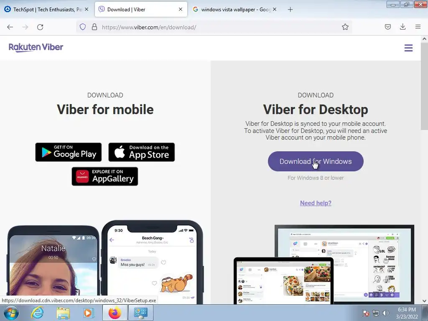The width and height of the screenshot is (428, 321).
Task: Click the Viber for Desktop heading
Action: click(x=316, y=110)
